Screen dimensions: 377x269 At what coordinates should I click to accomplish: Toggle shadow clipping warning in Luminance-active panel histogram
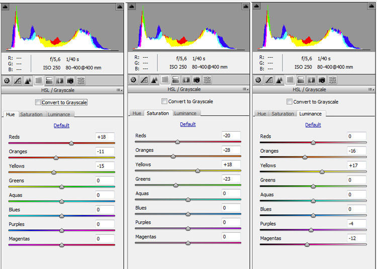tap(257, 6)
